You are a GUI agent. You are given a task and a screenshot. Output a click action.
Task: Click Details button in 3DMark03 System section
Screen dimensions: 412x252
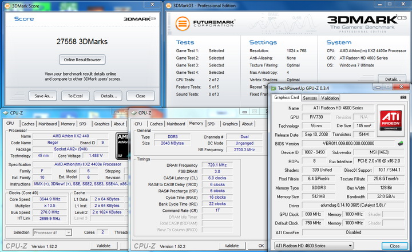(x=393, y=79)
